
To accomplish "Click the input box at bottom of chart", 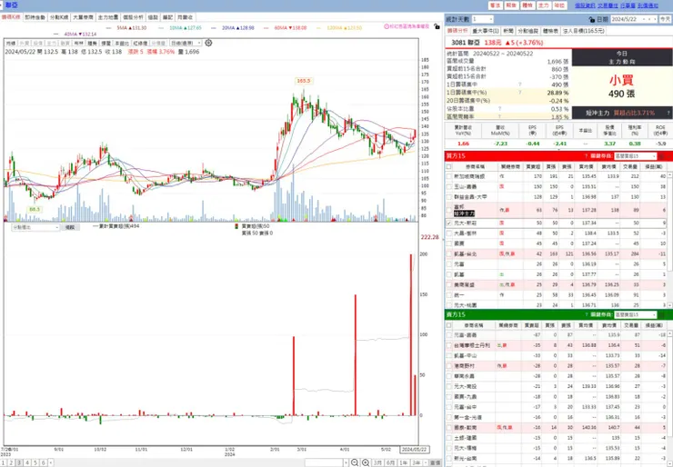I will click(x=324, y=462).
